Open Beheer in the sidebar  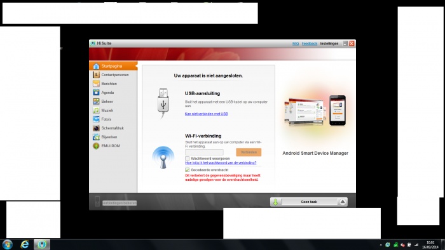tap(113, 102)
